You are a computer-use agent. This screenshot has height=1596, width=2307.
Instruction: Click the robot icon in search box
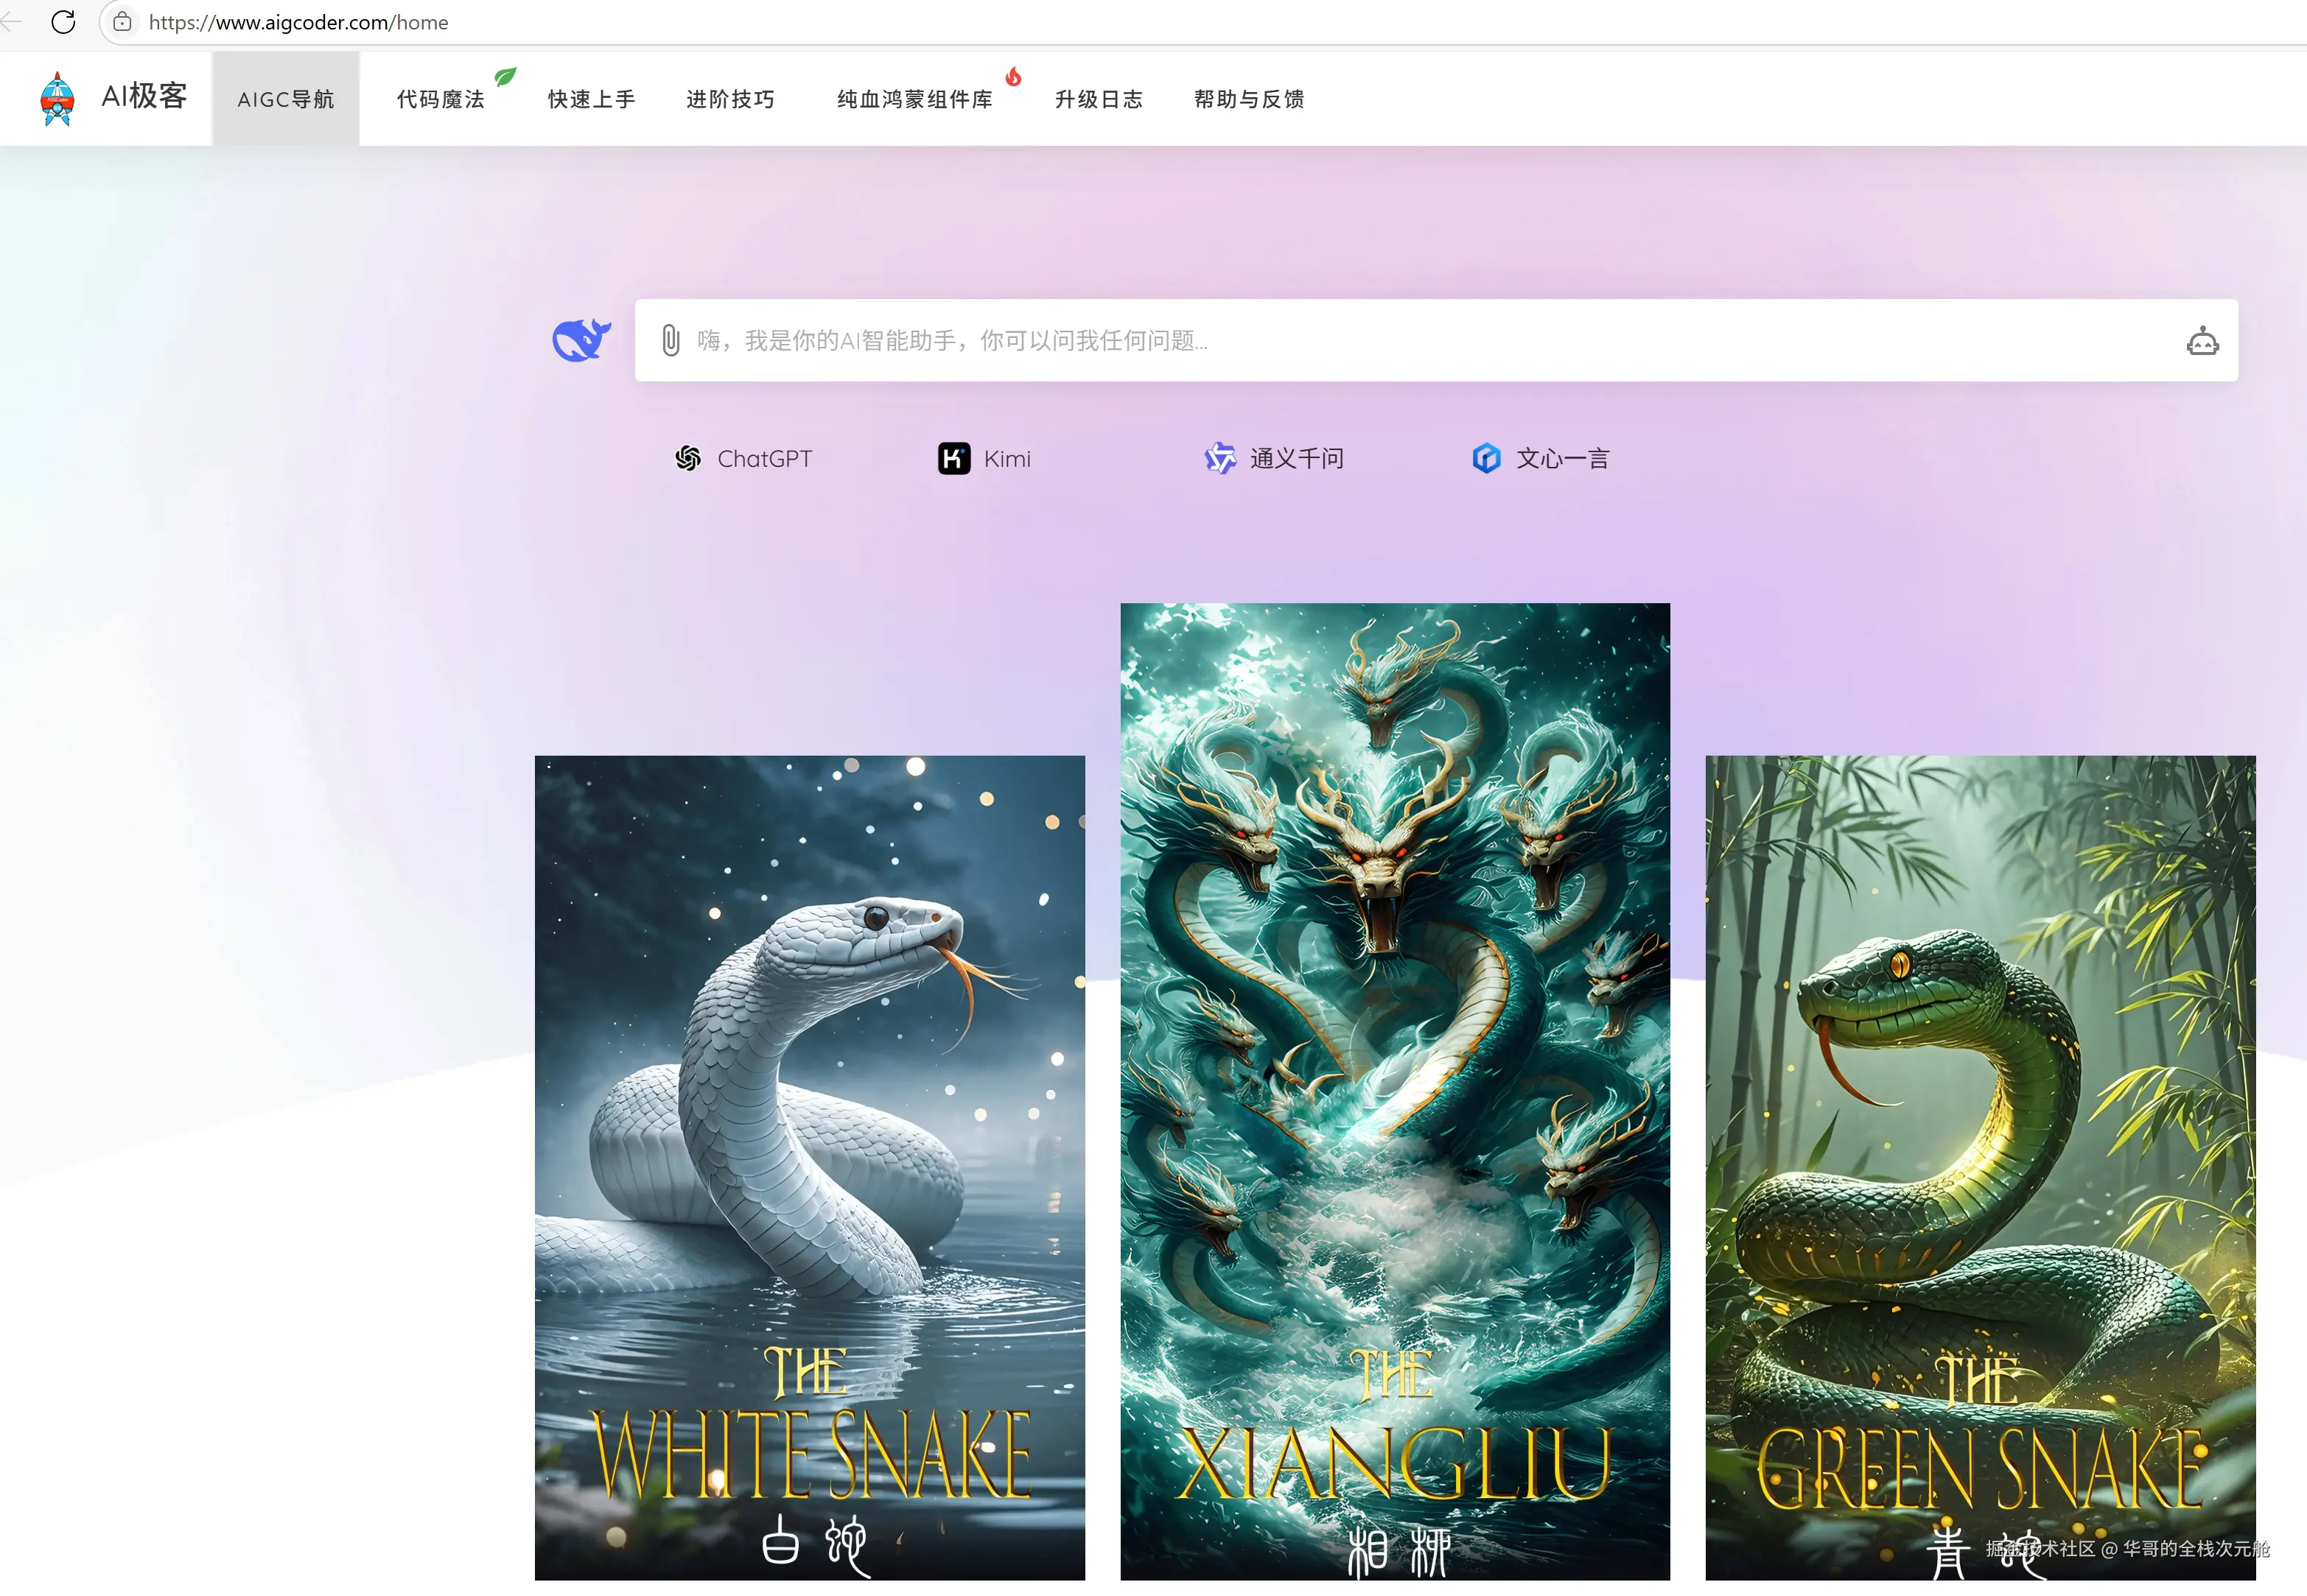point(2202,342)
